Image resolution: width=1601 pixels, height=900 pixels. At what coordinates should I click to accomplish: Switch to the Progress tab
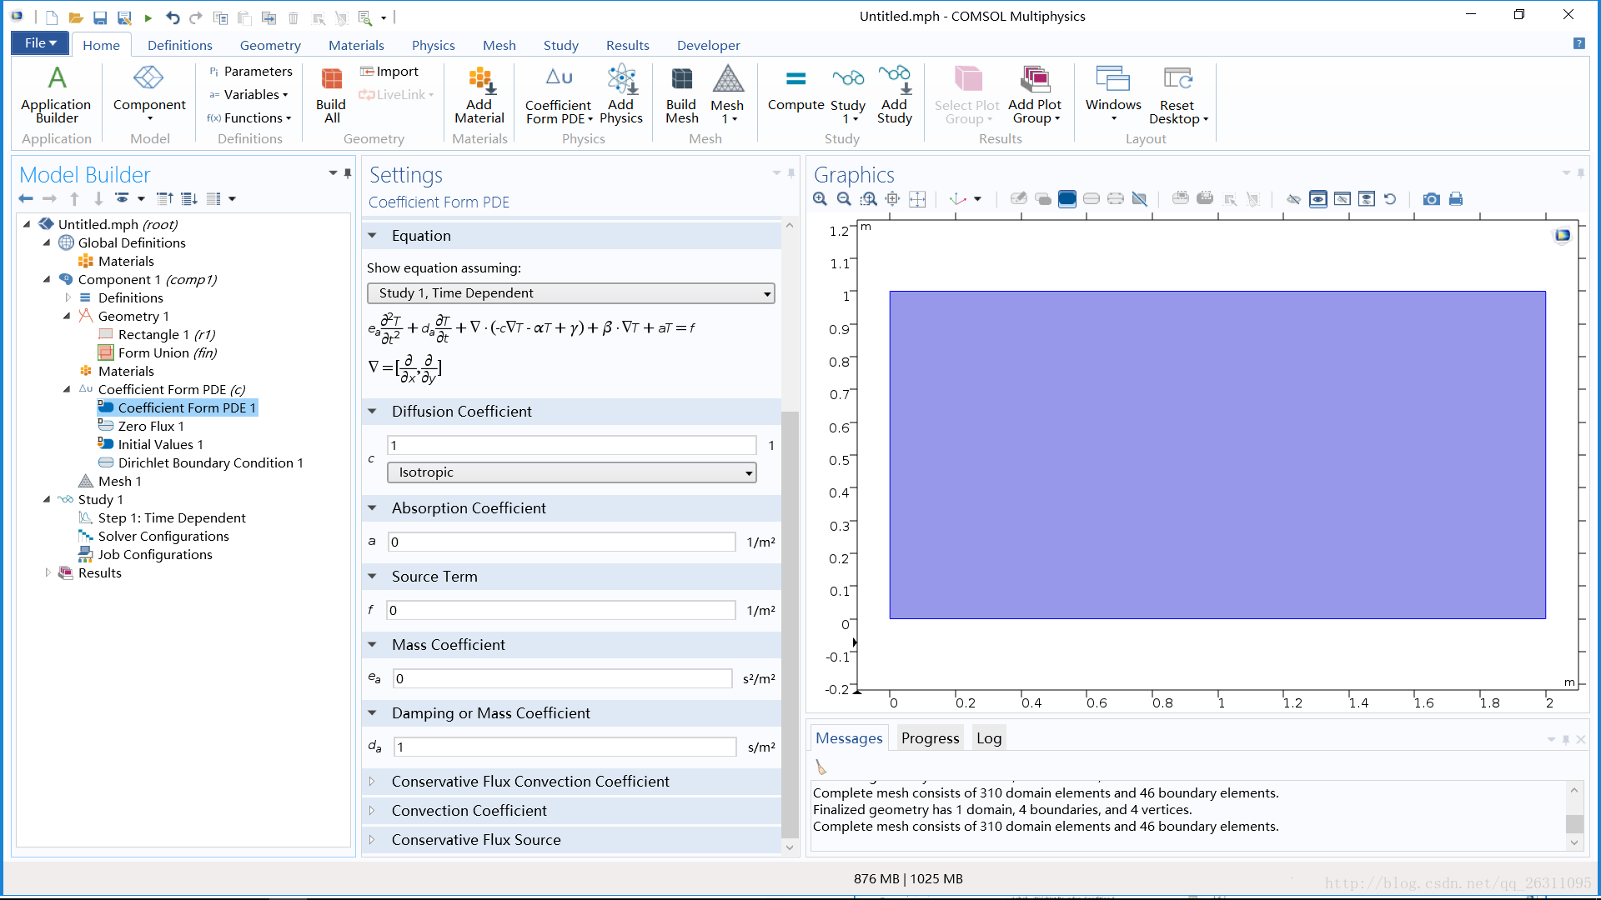[930, 738]
